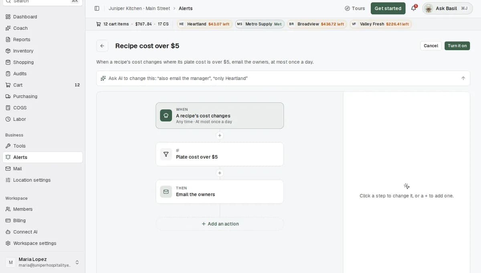
Task: Click Juniper Kitchen · Main Street breadcrumb
Action: click(139, 8)
